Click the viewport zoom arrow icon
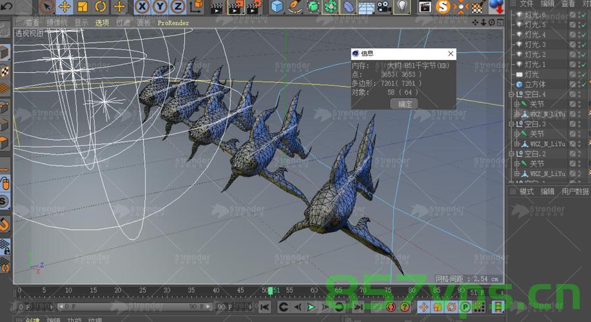591x322 pixels. pyautogui.click(x=483, y=23)
